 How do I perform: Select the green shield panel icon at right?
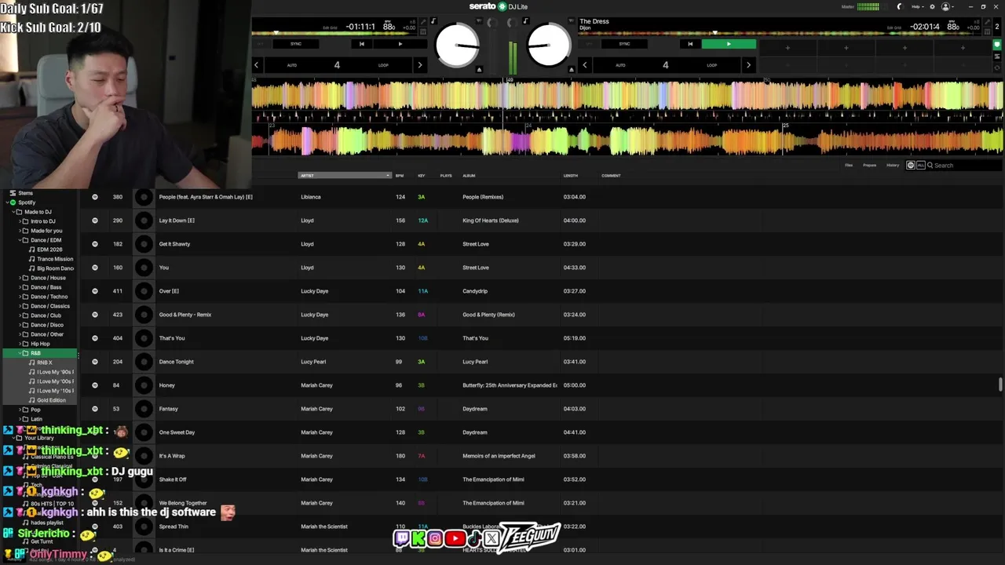(x=997, y=45)
